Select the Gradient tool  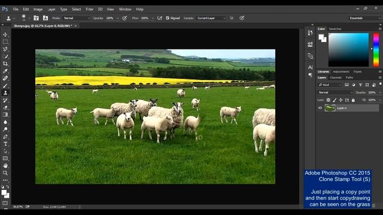coord(5,115)
